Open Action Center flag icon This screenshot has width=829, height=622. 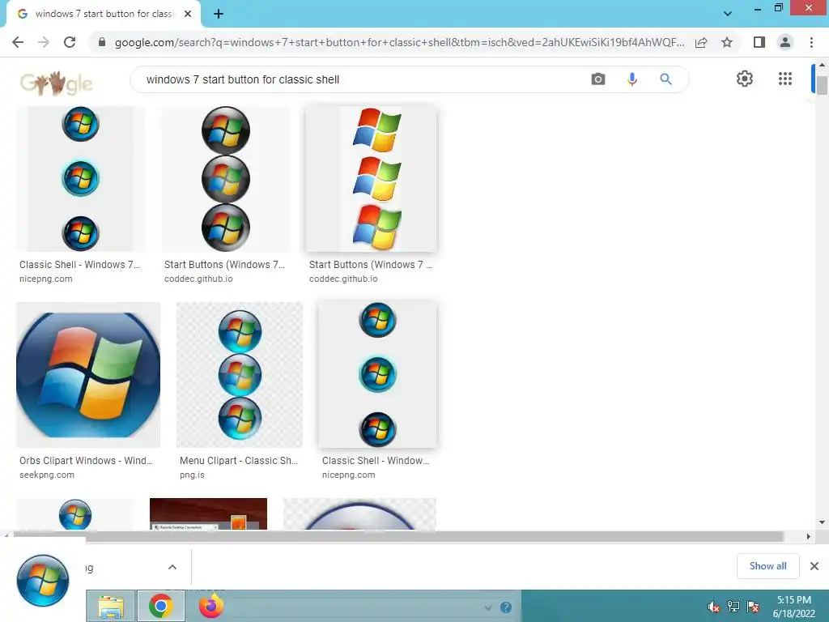(x=753, y=607)
